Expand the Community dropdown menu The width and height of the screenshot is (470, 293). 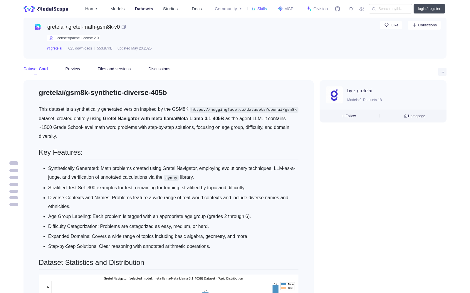(228, 9)
